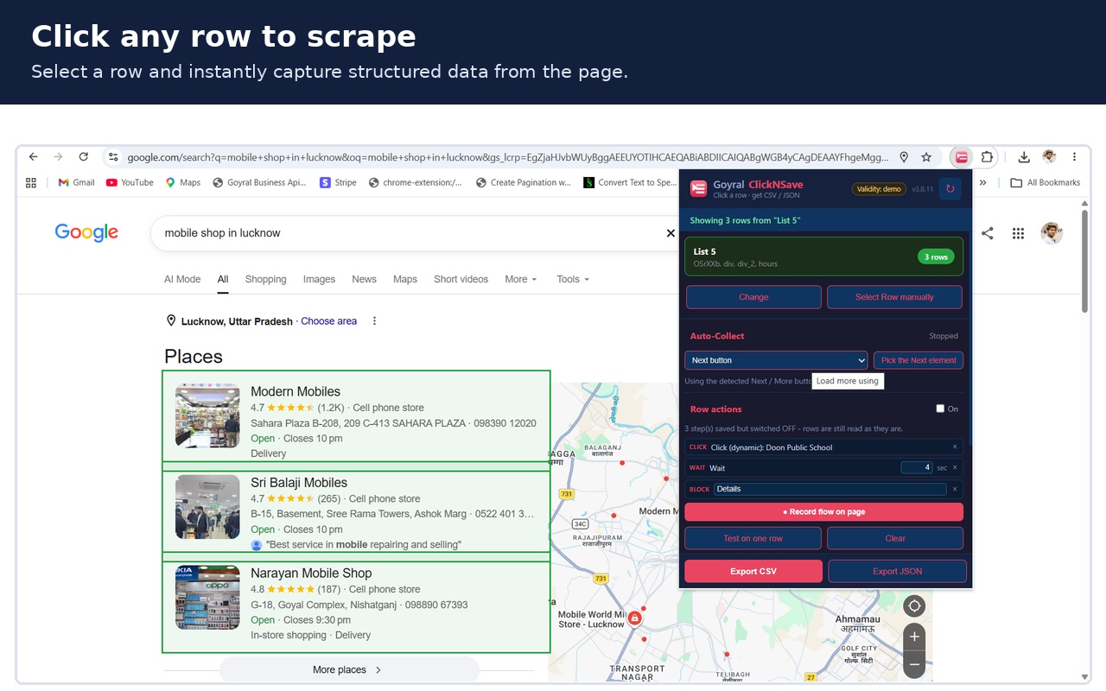
Task: Click Record flow on page
Action: [x=823, y=512]
